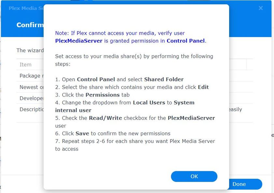Click the bold 'Read/Write' text in step 5
Screen dimensions: 274x193
[105, 118]
